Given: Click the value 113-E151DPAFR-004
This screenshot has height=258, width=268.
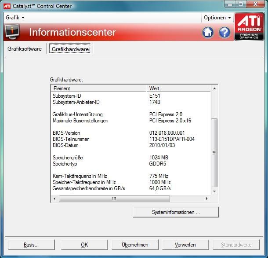Looking at the screenshot, I should point(172,139).
